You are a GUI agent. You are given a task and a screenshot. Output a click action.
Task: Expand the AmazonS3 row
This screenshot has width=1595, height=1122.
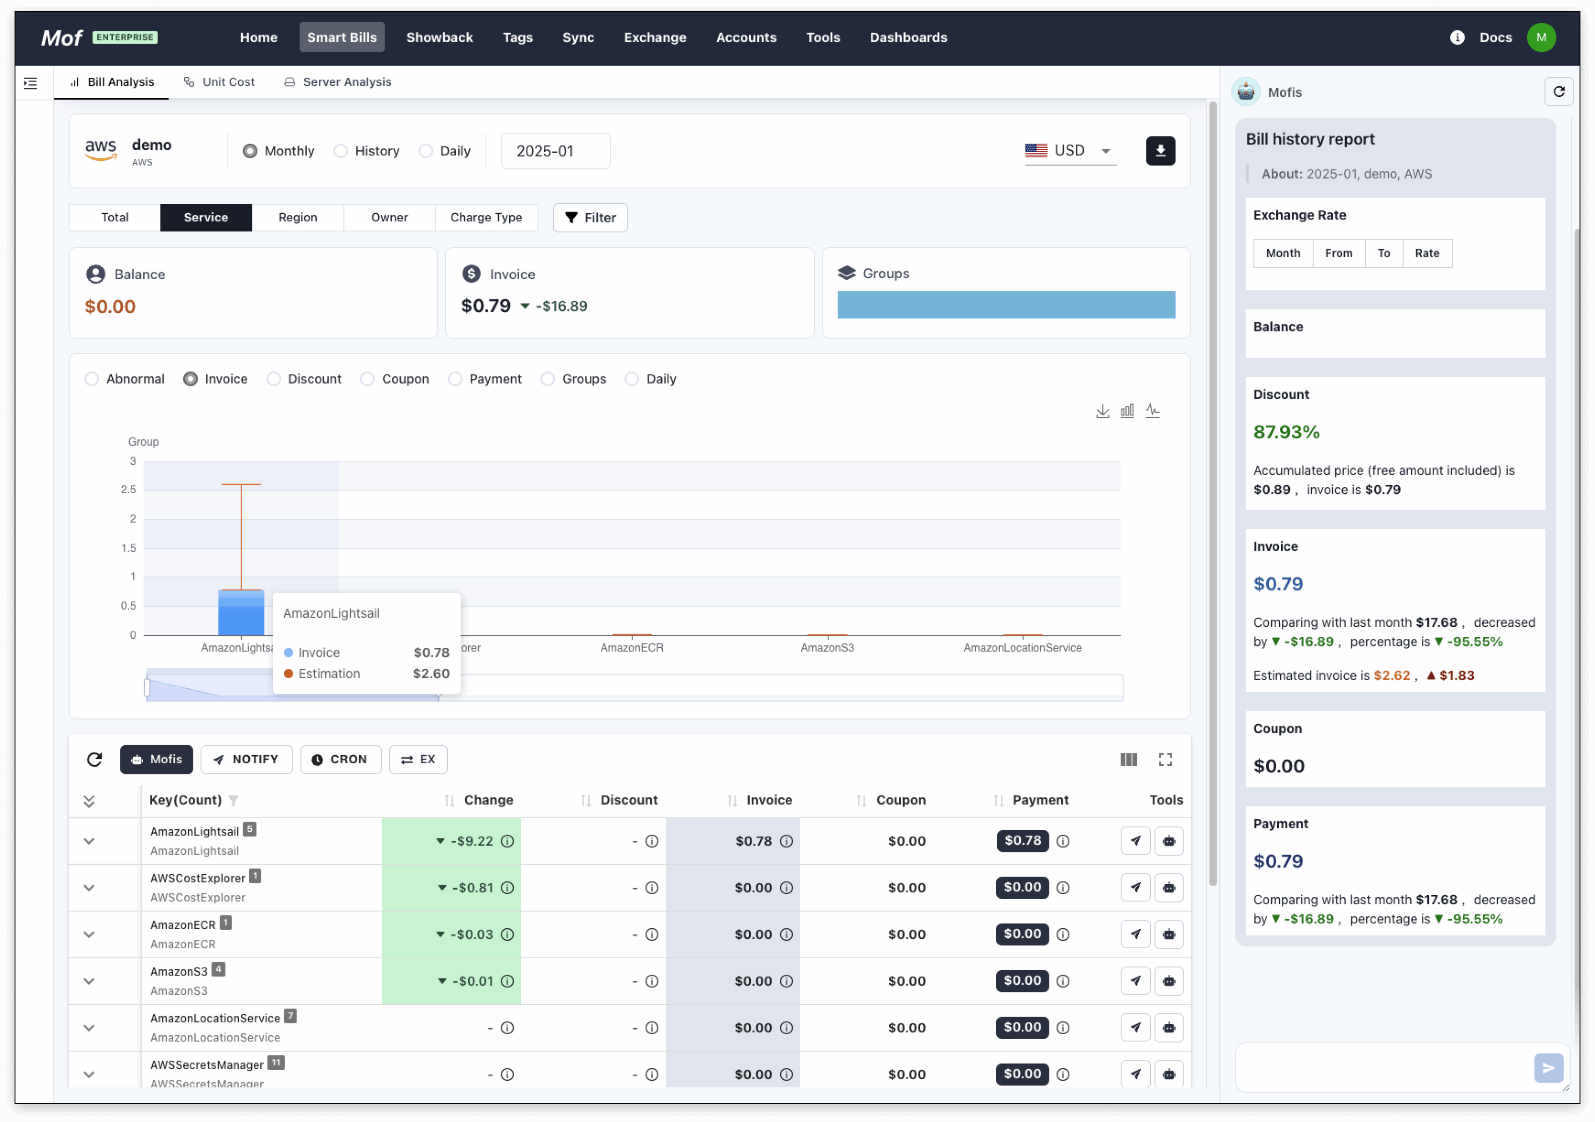pos(89,981)
